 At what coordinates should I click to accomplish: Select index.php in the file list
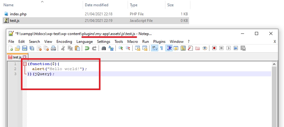coord(18,14)
